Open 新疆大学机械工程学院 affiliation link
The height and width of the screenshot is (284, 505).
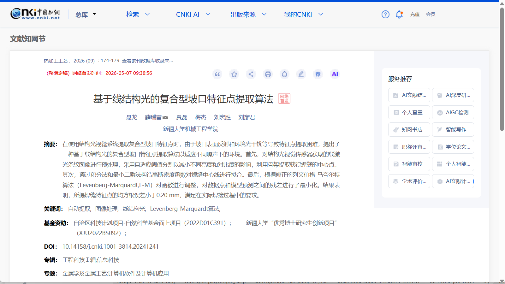pos(190,129)
